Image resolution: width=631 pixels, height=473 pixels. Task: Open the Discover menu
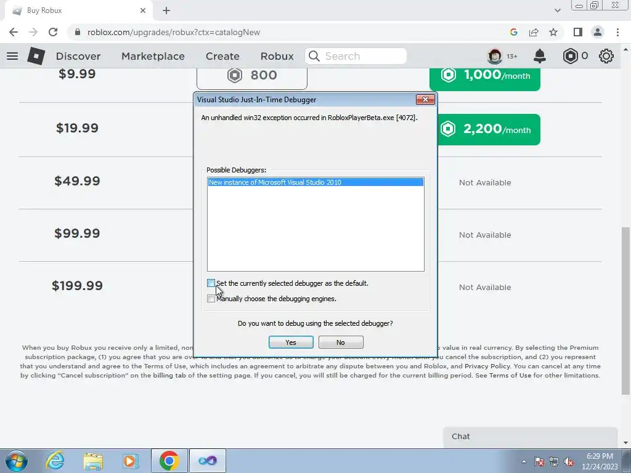pyautogui.click(x=78, y=56)
